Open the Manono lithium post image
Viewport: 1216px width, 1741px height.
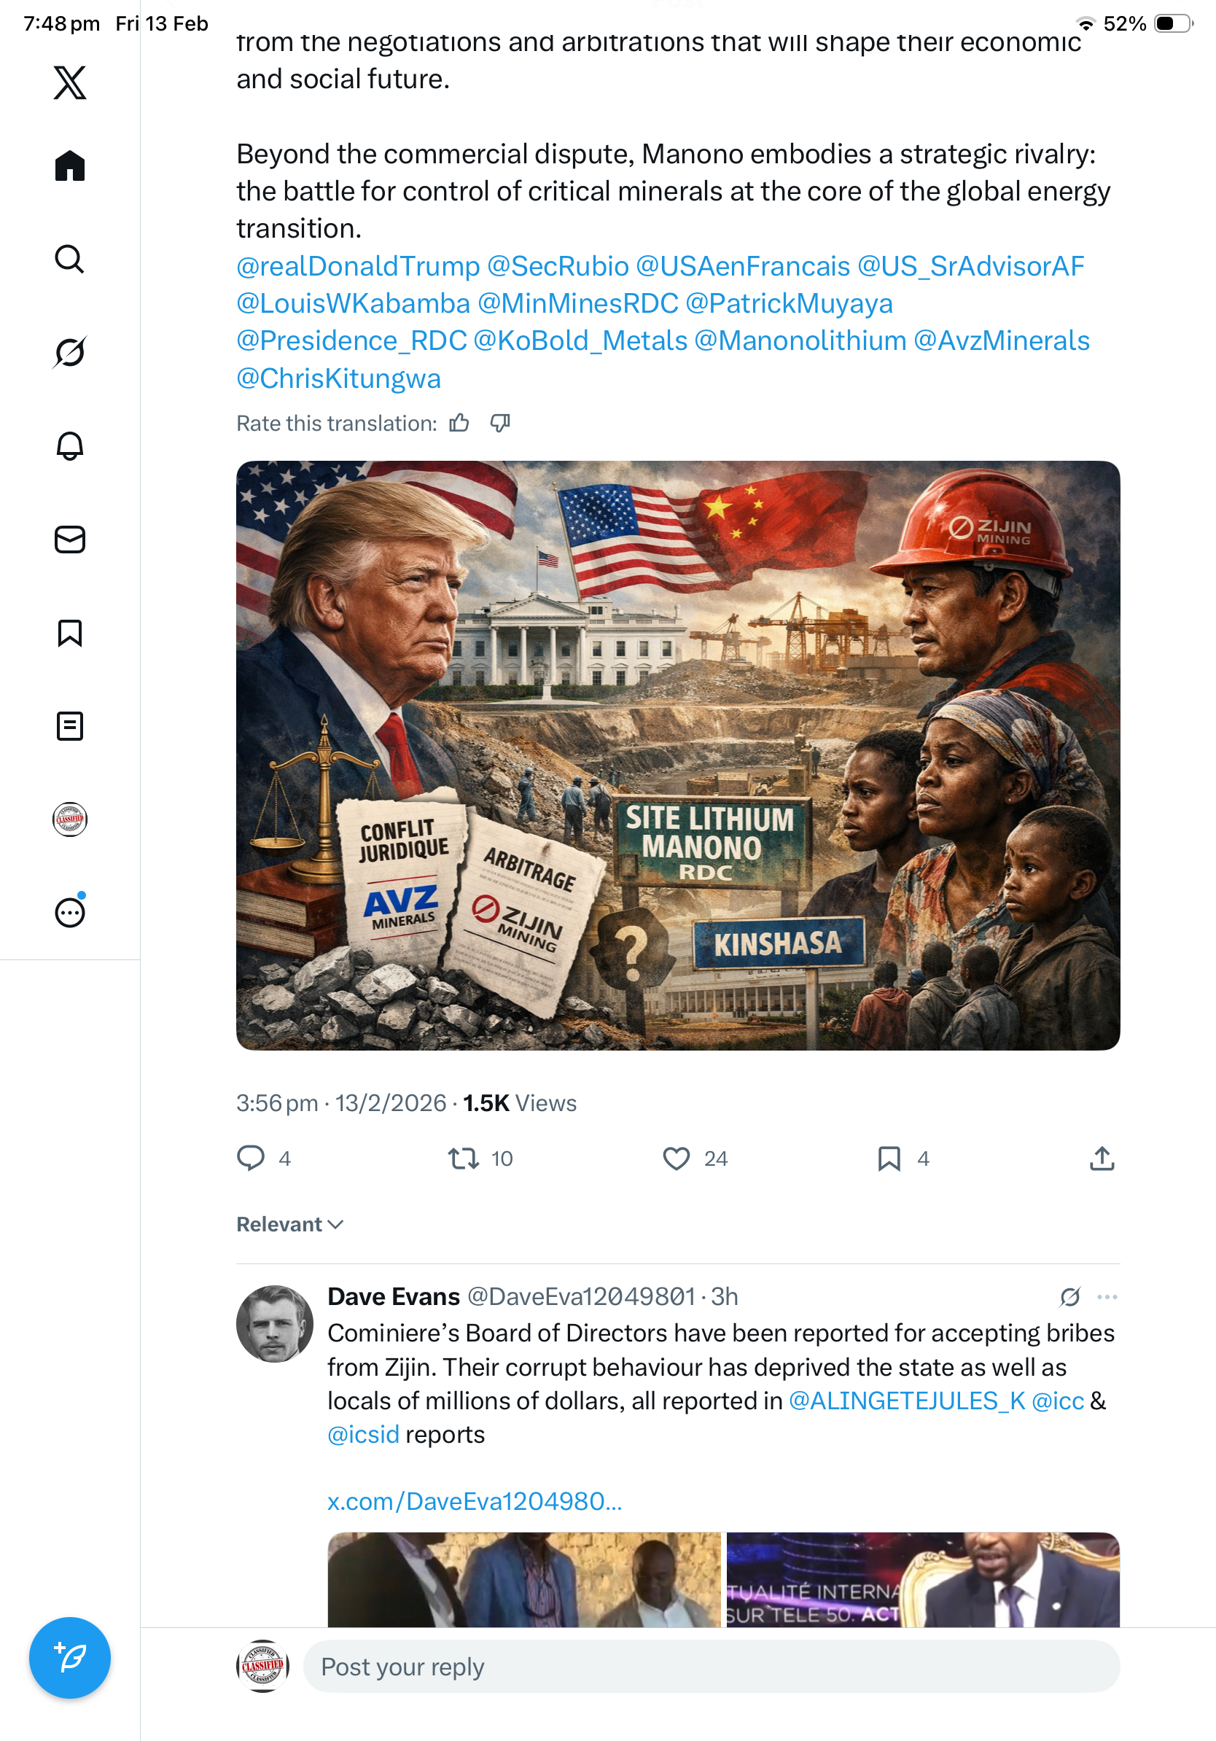pos(678,755)
